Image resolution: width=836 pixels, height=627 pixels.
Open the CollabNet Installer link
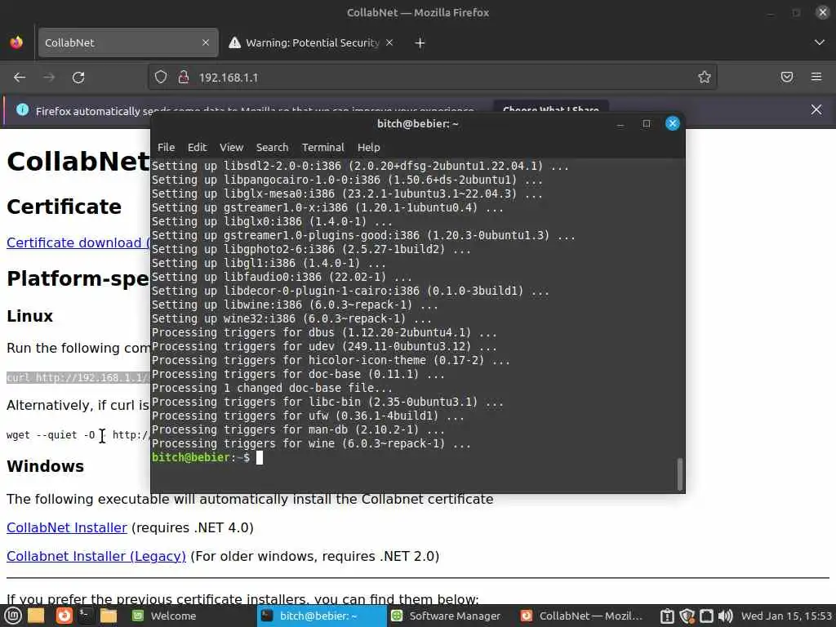(x=67, y=528)
